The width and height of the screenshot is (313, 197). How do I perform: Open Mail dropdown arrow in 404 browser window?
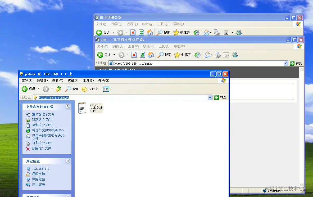[x=212, y=55]
